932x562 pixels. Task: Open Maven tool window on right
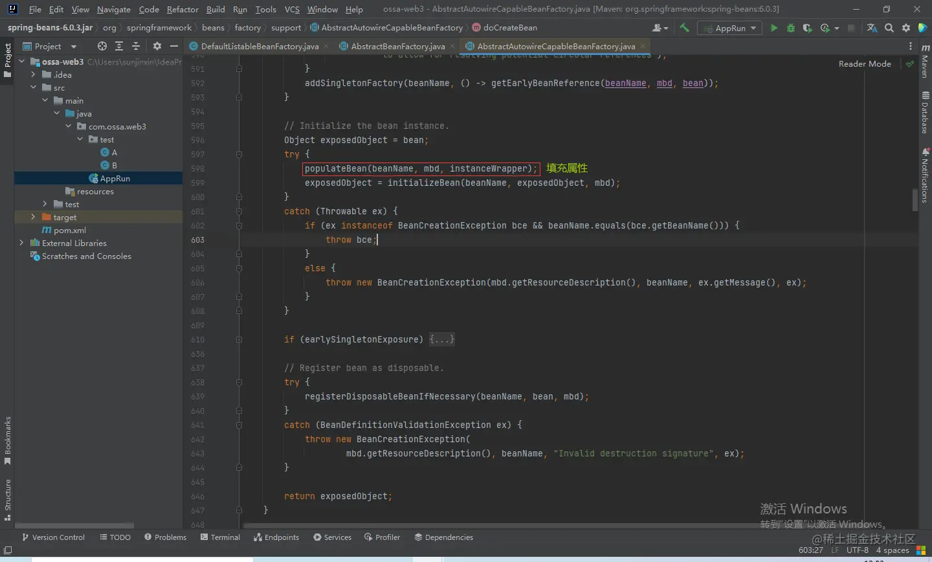(x=925, y=62)
